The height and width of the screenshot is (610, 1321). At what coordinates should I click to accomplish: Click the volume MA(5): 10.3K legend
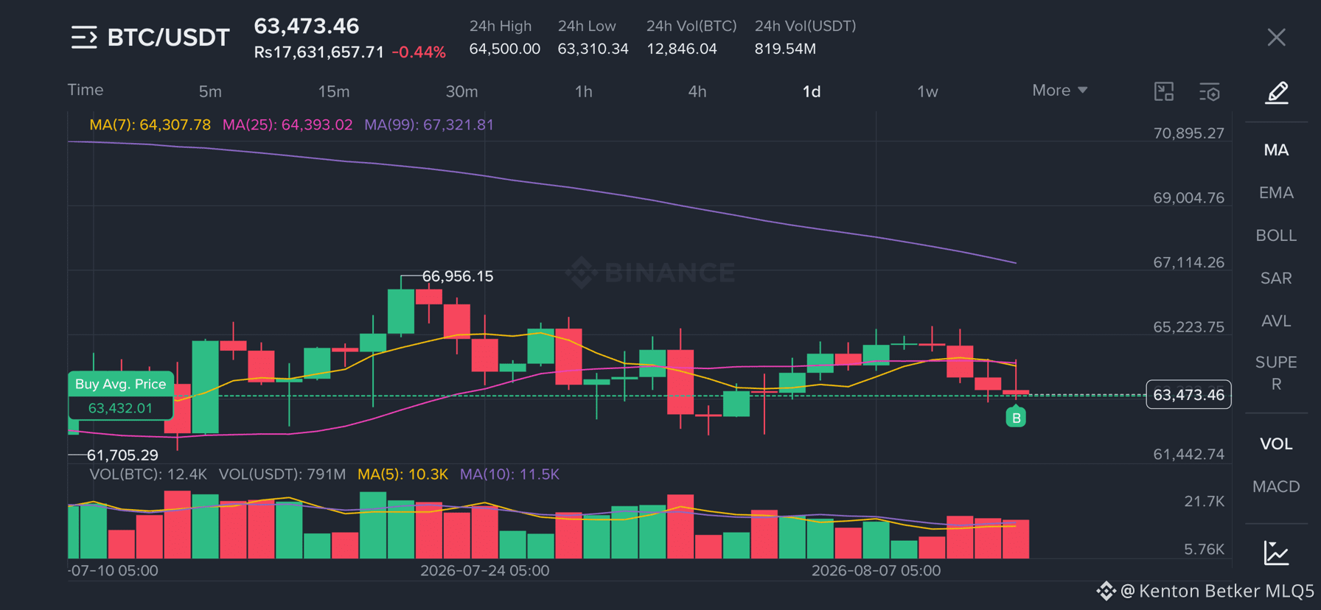tap(402, 474)
